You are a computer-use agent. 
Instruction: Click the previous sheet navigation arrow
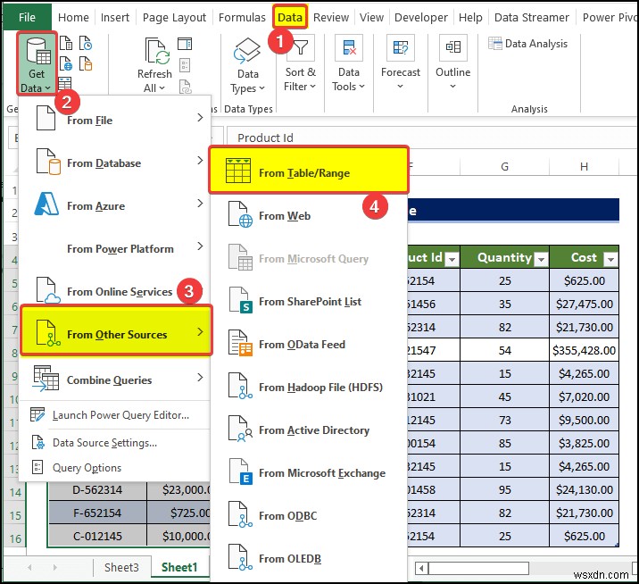coord(29,567)
